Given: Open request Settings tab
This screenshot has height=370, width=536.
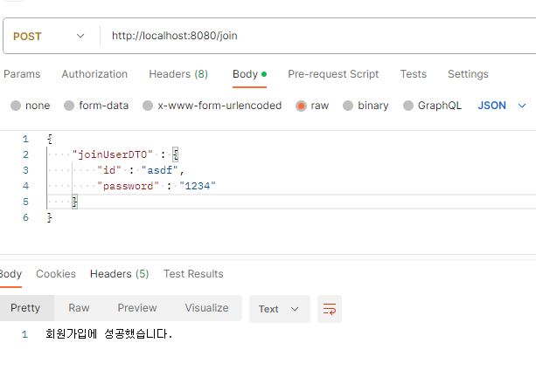Looking at the screenshot, I should tap(468, 74).
